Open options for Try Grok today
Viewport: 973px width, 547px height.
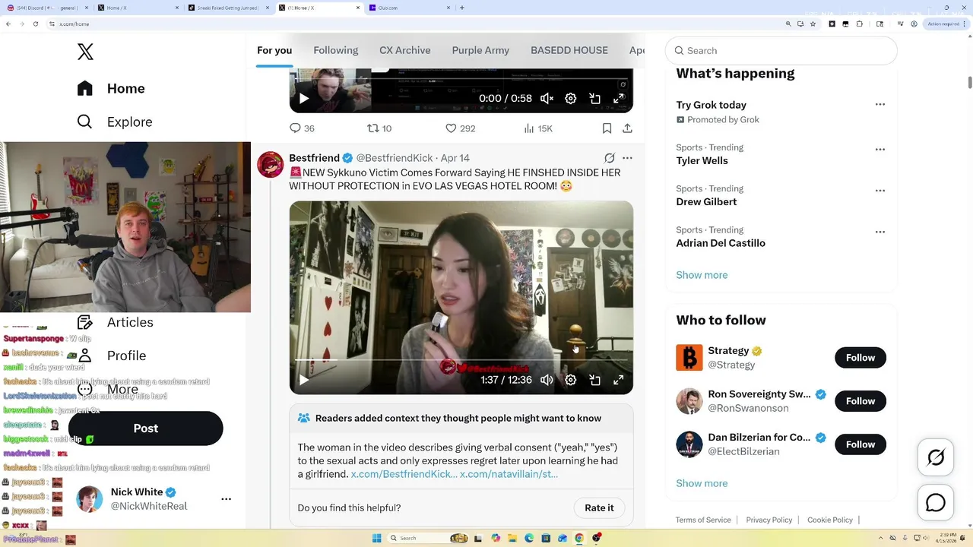click(880, 104)
